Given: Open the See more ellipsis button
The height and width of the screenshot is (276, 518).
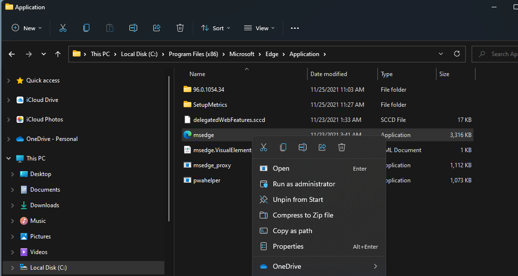Looking at the screenshot, I should [294, 28].
